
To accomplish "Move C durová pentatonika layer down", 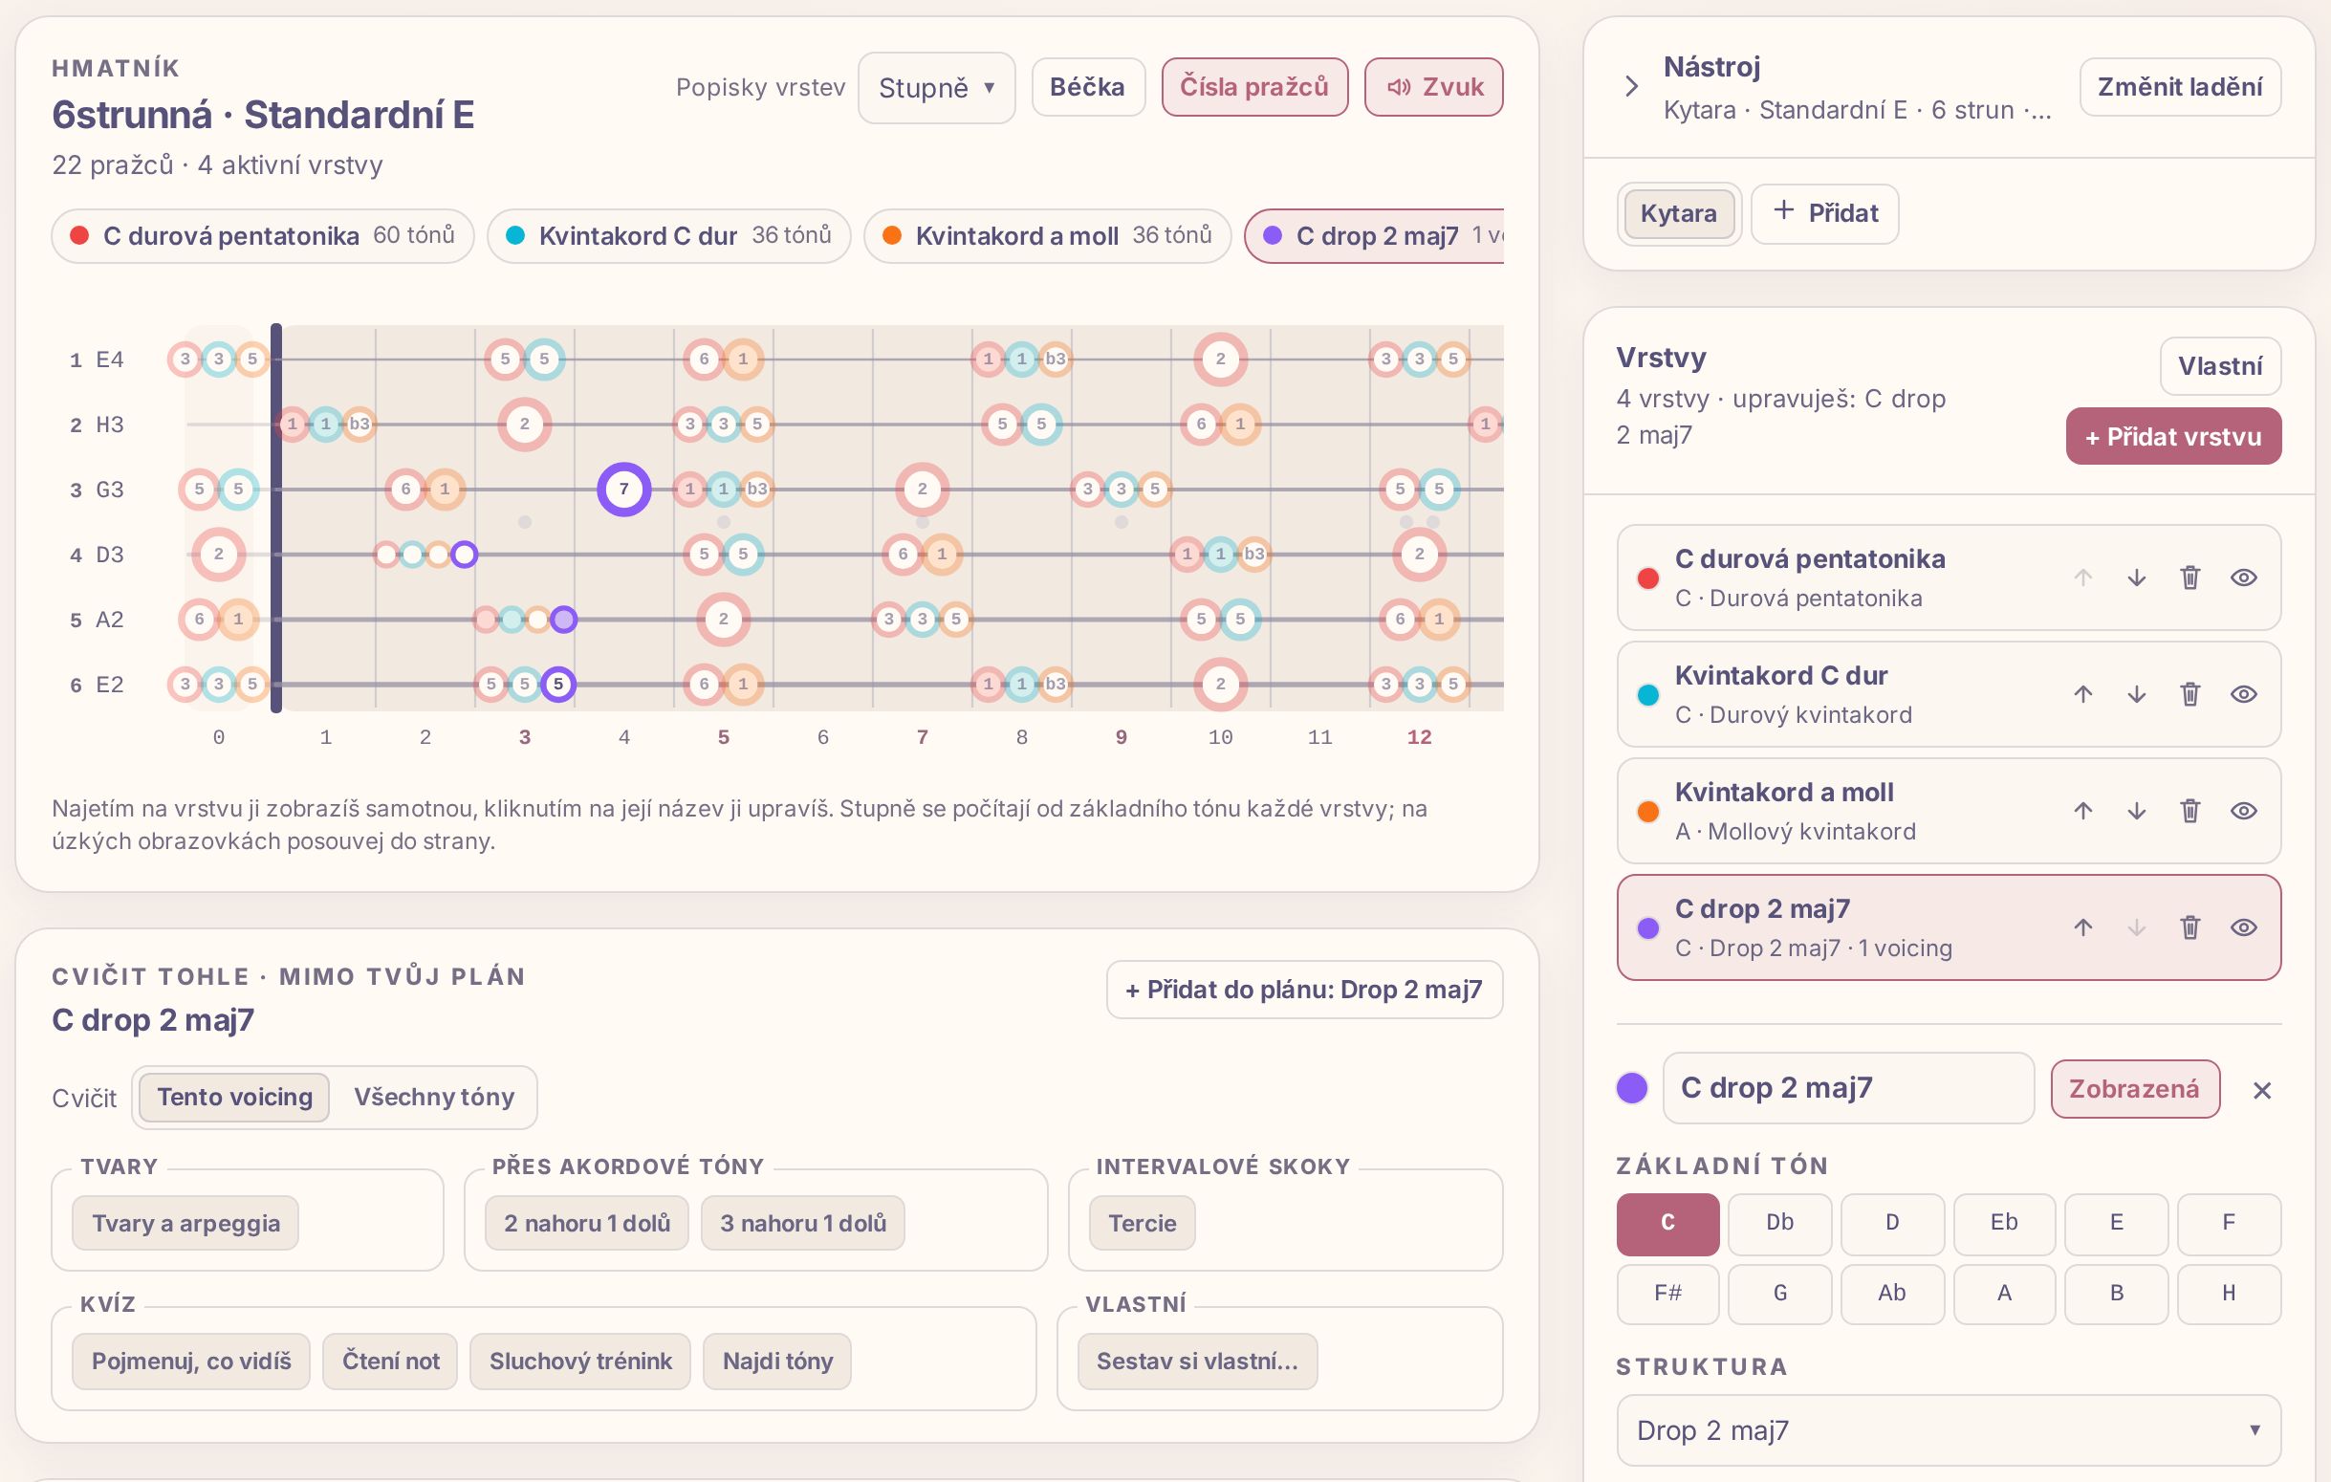I will point(2136,578).
